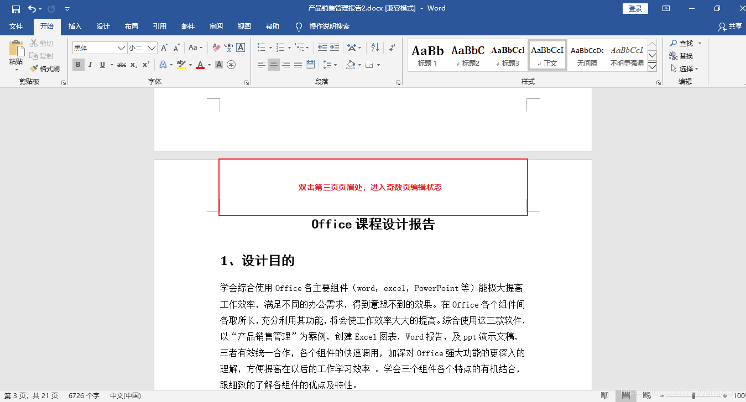Click the 共享 (Share) button

pyautogui.click(x=731, y=26)
